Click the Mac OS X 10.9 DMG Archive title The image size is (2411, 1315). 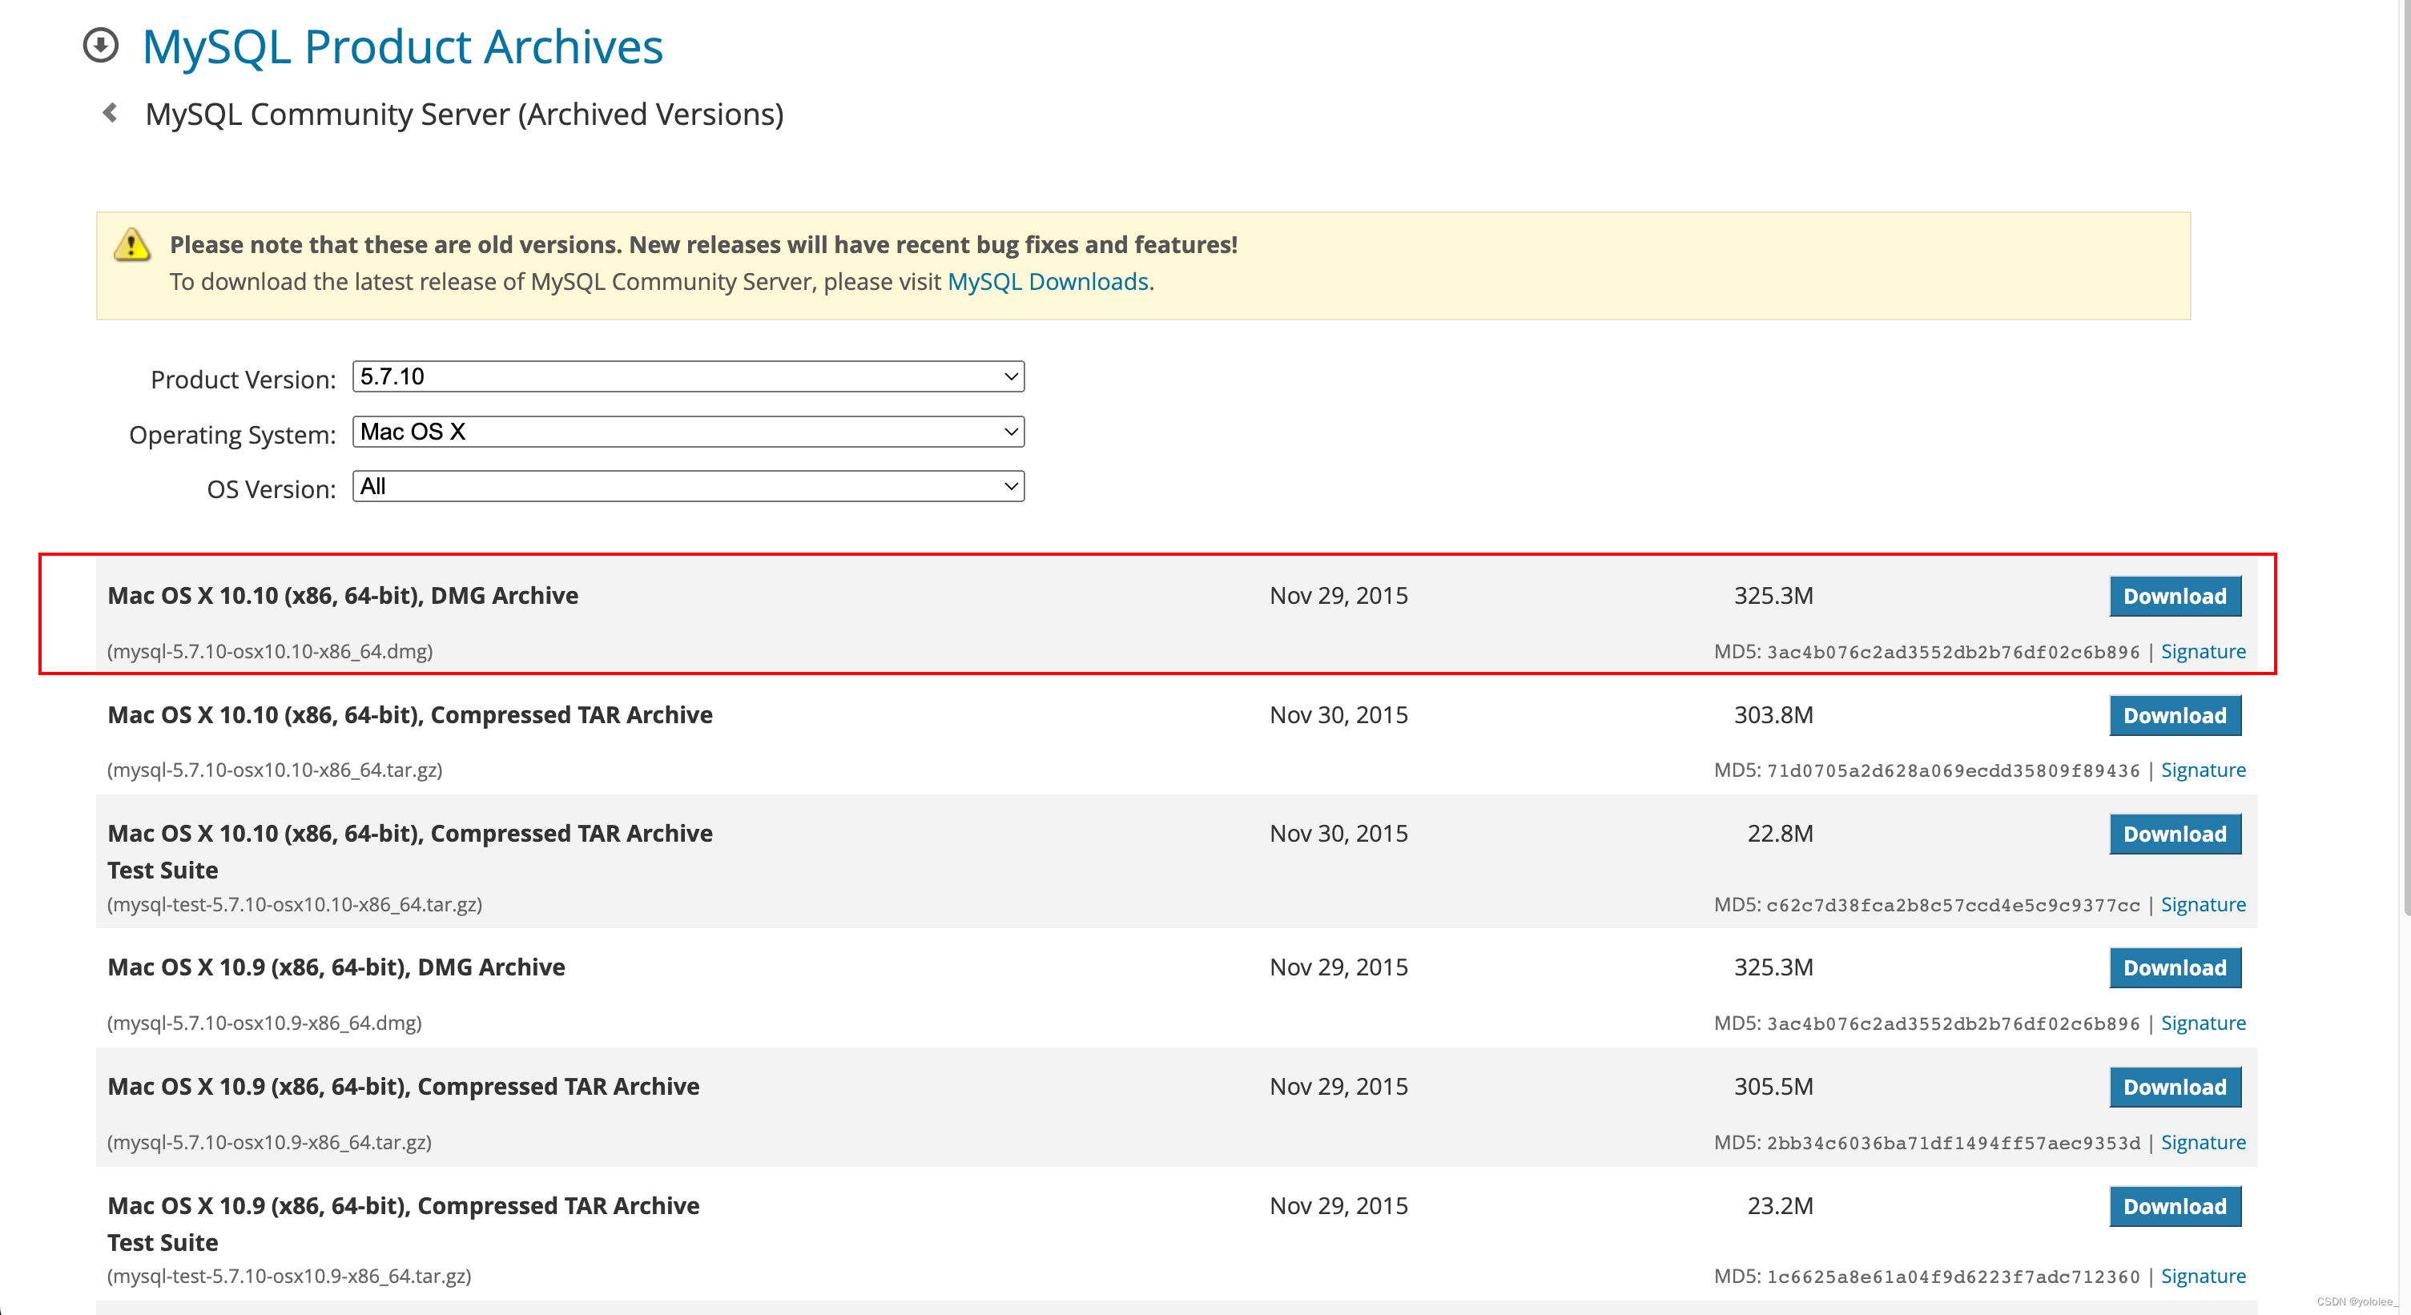(x=336, y=967)
